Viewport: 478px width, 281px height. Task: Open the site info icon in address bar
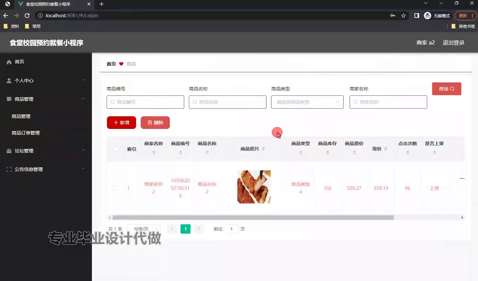pos(40,16)
